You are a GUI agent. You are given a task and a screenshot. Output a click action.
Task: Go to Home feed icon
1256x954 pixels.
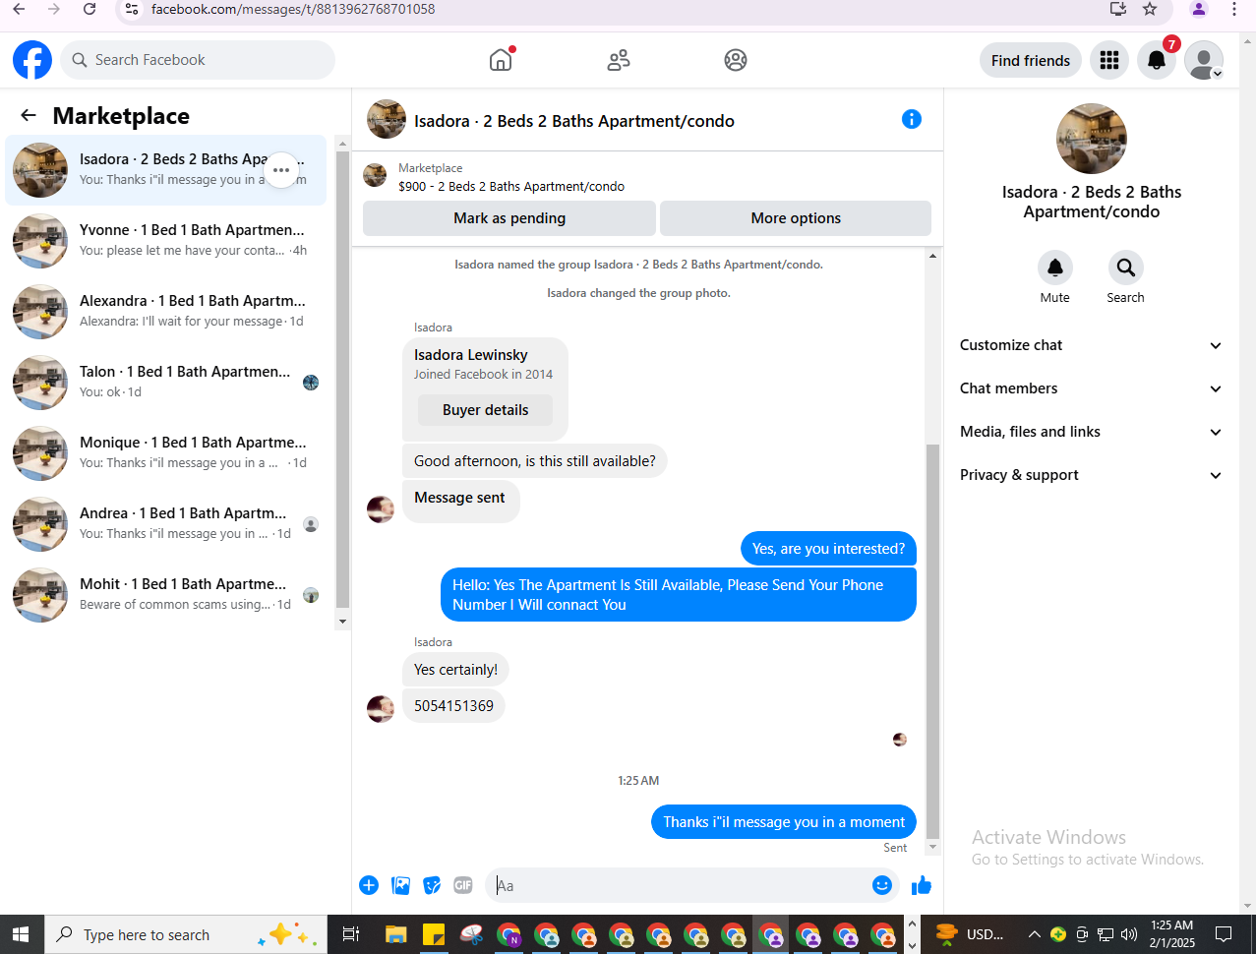coord(501,60)
